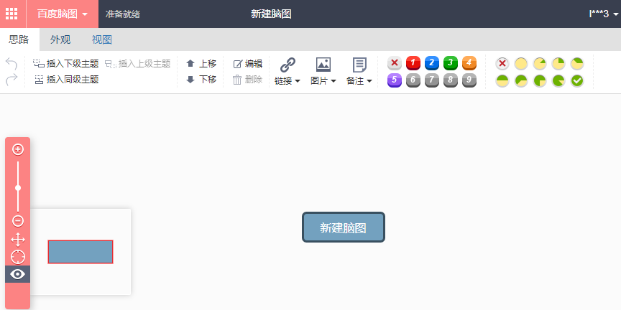The height and width of the screenshot is (310, 621).
Task: Set priority 5 purple icon
Action: point(395,80)
